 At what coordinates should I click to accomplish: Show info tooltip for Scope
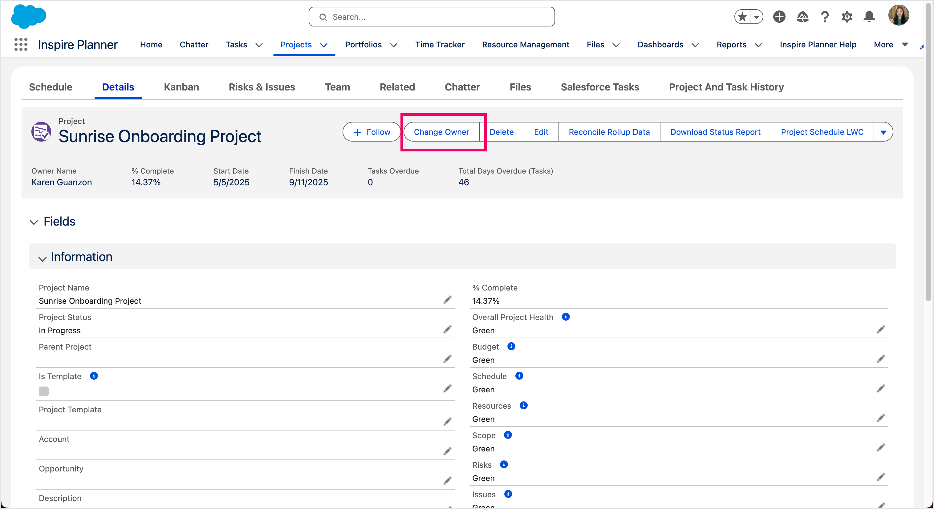point(508,435)
